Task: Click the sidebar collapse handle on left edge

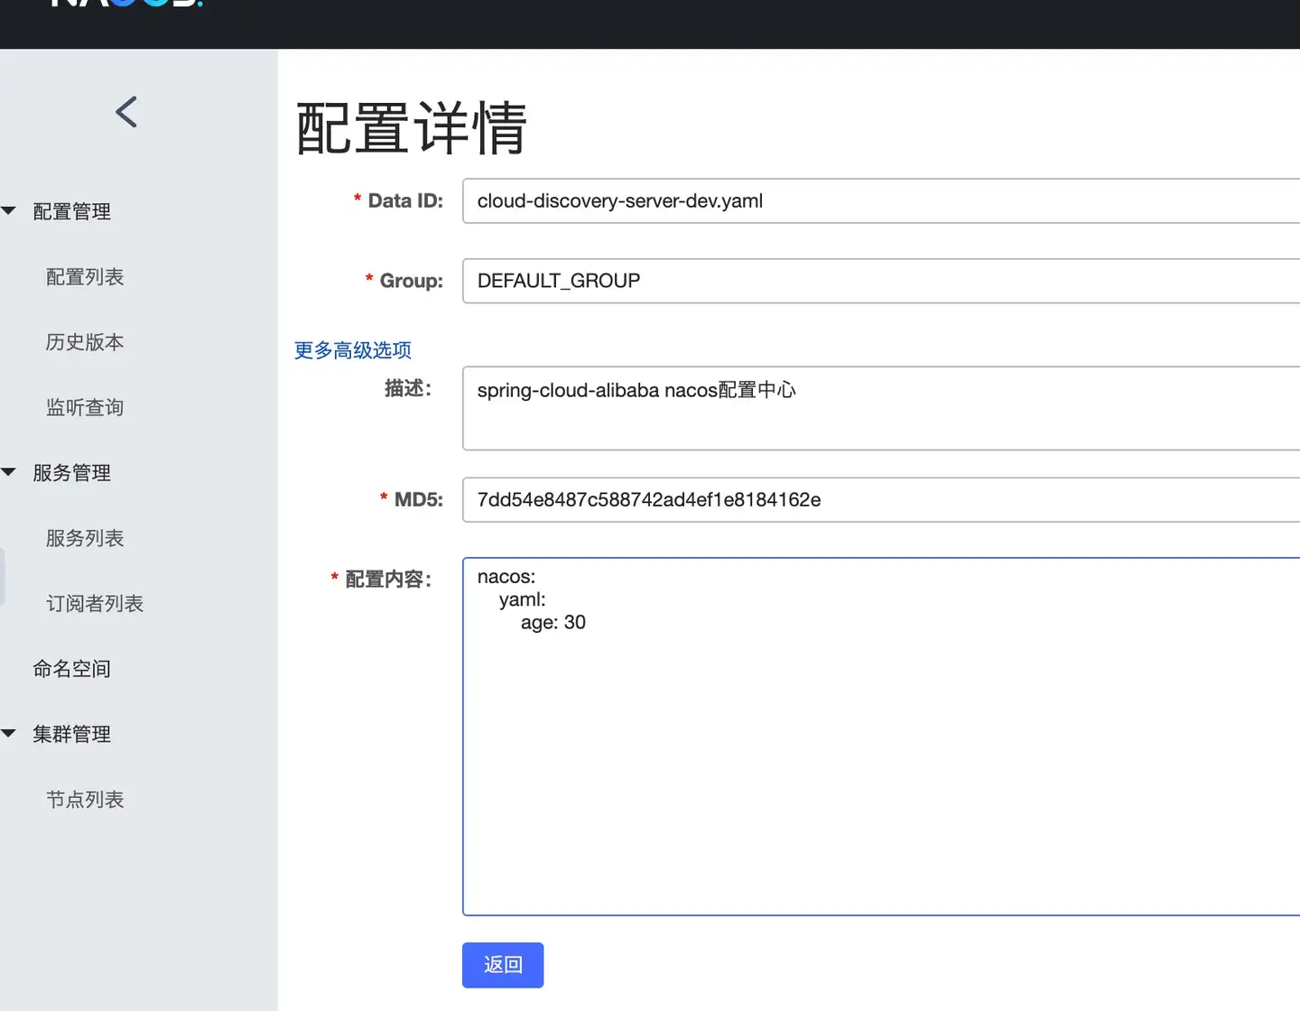Action: pyautogui.click(x=3, y=575)
